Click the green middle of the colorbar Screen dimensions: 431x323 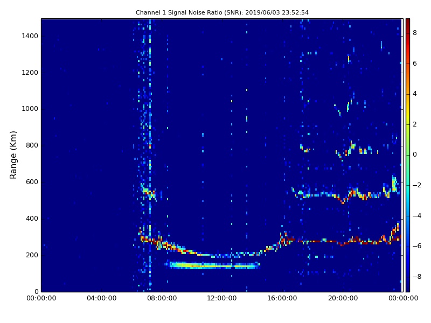(408, 155)
